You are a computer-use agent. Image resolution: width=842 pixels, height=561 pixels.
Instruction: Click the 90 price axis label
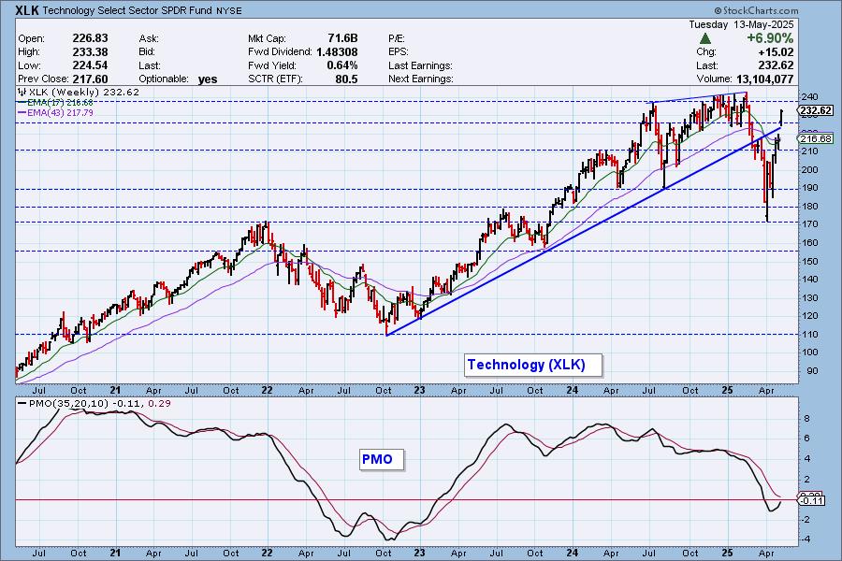click(x=812, y=371)
